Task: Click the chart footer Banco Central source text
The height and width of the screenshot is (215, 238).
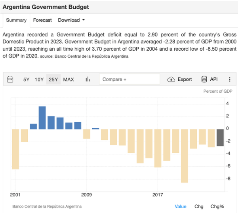Action: [x=47, y=207]
